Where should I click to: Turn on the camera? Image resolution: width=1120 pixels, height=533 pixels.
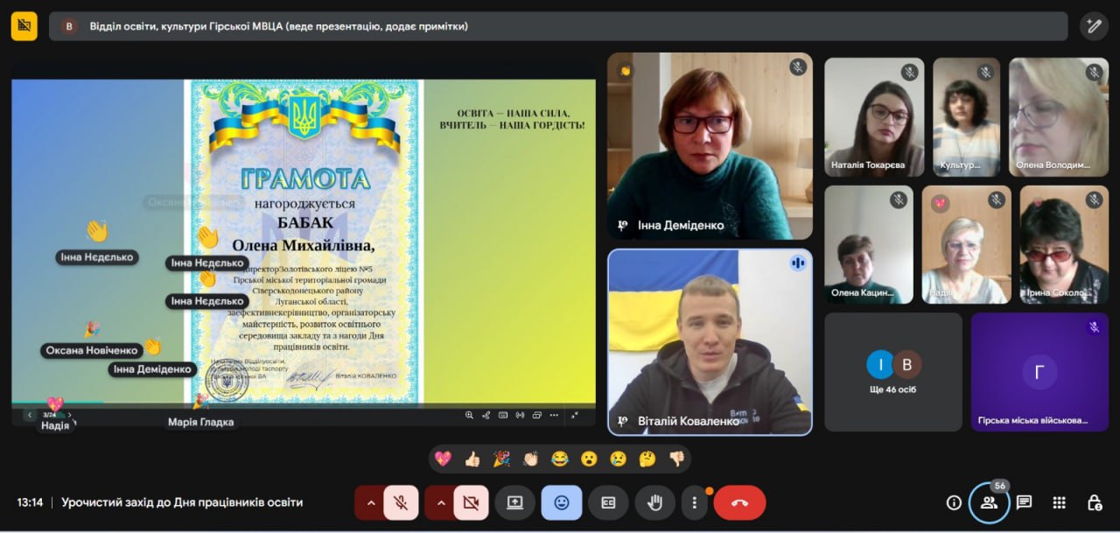click(471, 502)
